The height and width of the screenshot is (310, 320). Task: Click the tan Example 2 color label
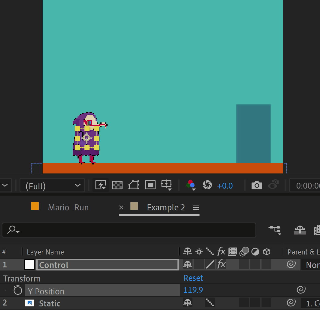tap(134, 206)
